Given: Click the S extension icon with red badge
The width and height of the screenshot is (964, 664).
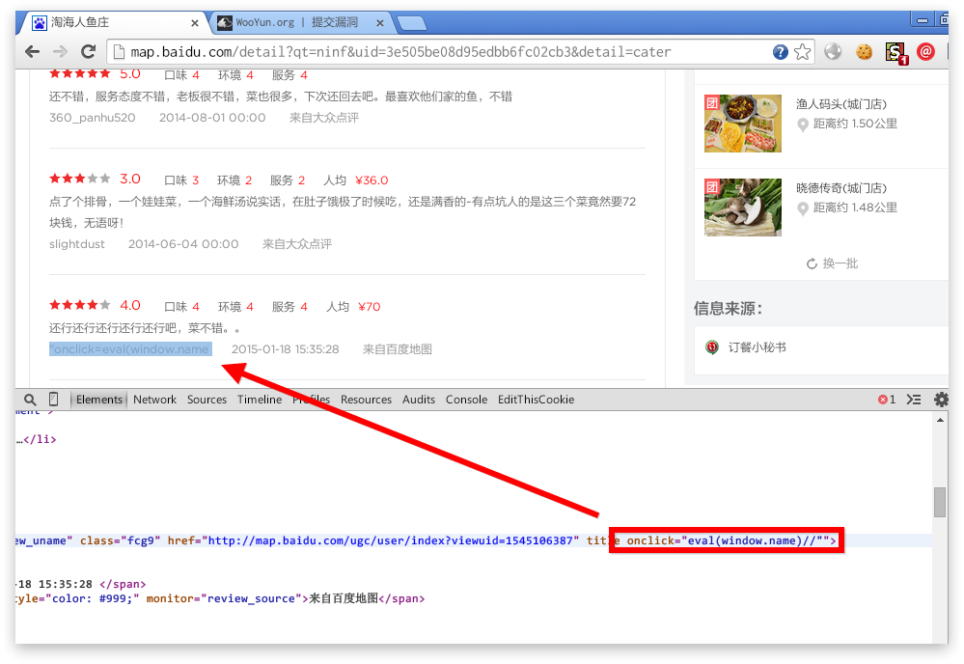Looking at the screenshot, I should [896, 53].
